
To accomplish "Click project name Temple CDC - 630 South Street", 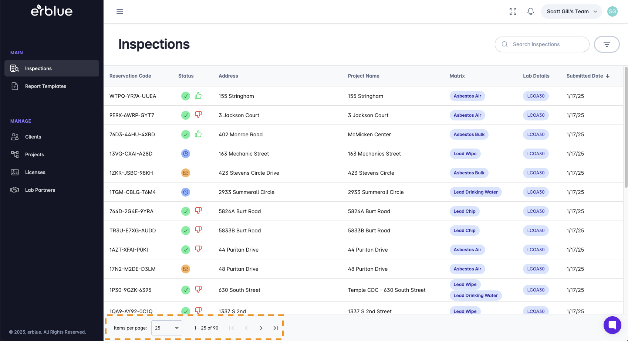I will point(387,290).
